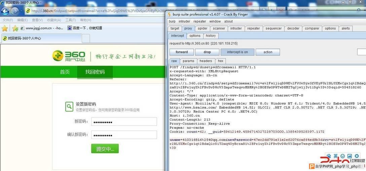
Task: Open the repeater menu in Burp menu bar
Action: pyautogui.click(x=200, y=22)
